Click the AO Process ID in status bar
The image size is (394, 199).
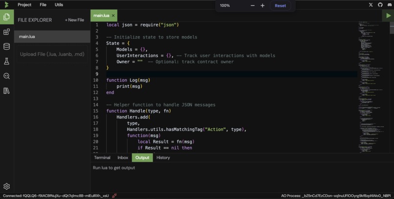(x=336, y=196)
